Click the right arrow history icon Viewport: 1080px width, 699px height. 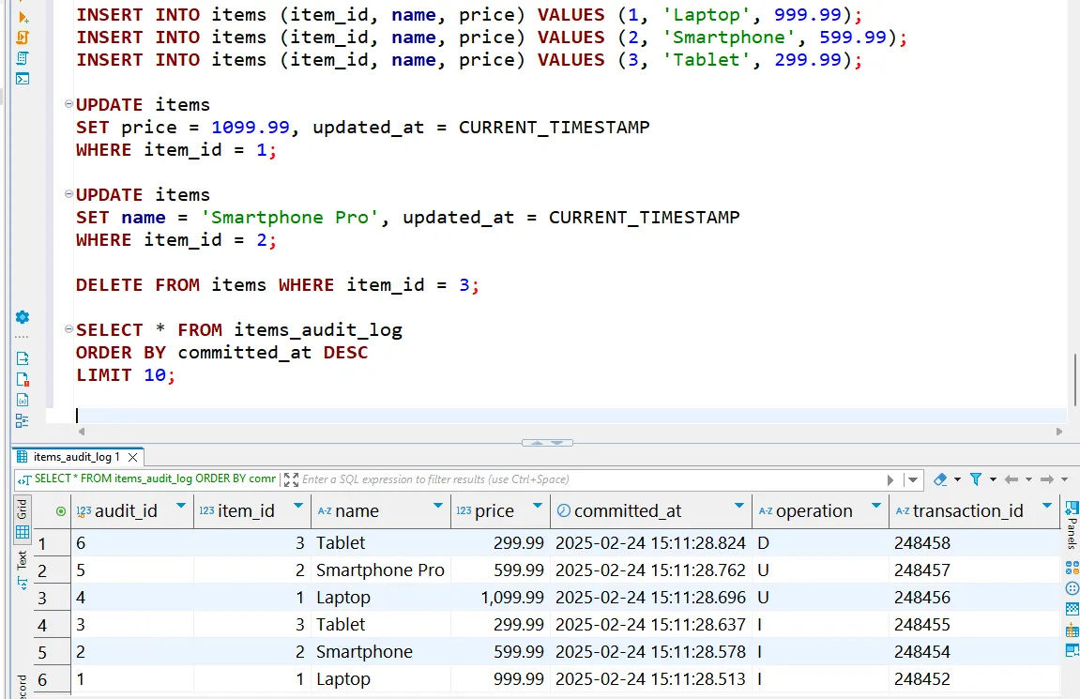click(1047, 479)
